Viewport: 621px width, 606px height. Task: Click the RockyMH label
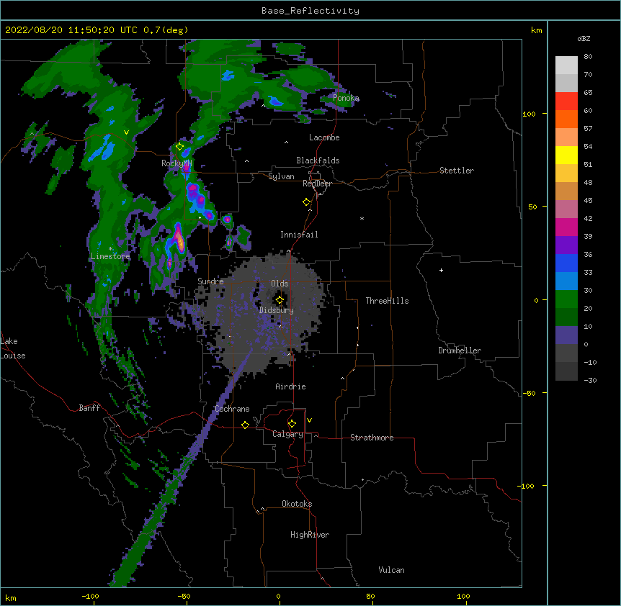click(x=177, y=163)
